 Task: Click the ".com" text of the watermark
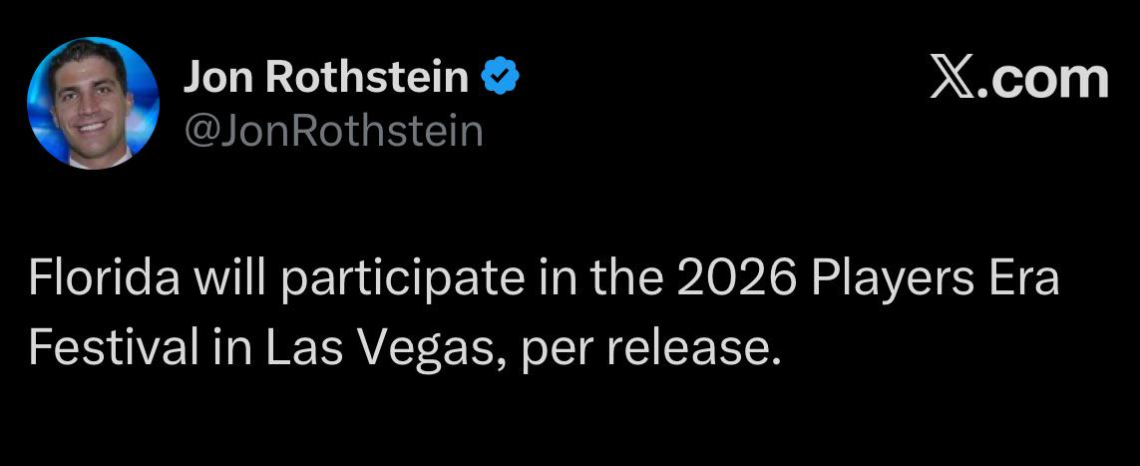[1042, 79]
